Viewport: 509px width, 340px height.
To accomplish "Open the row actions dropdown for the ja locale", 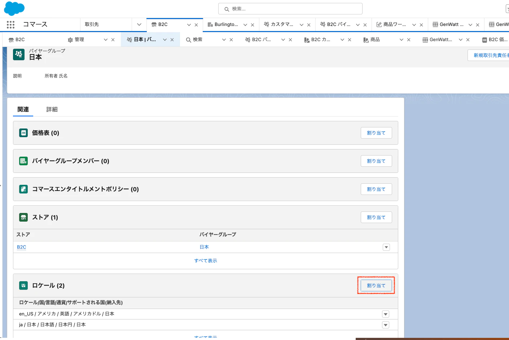I will click(x=386, y=325).
